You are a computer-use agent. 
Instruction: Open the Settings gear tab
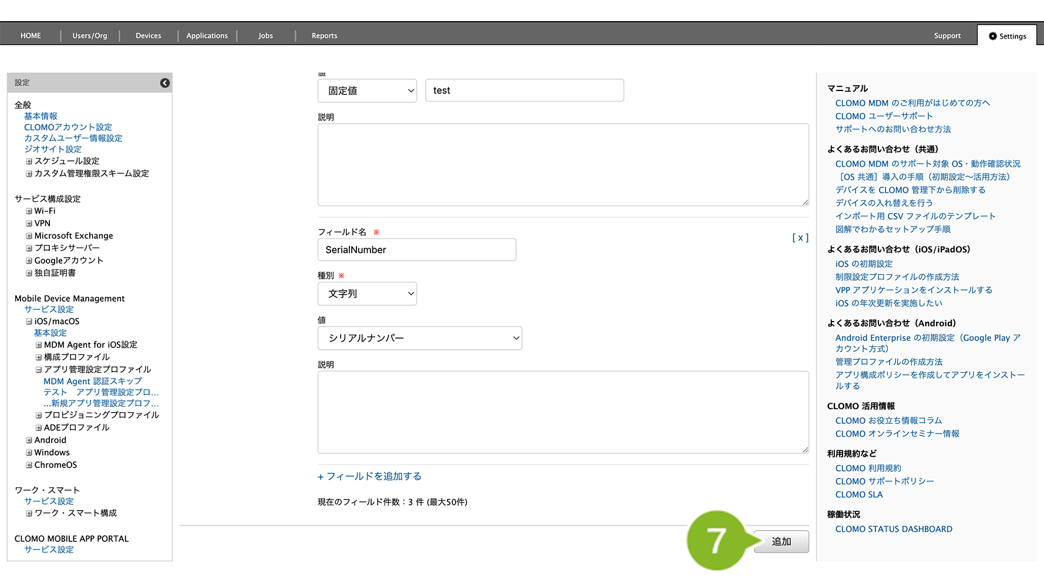tap(1007, 36)
